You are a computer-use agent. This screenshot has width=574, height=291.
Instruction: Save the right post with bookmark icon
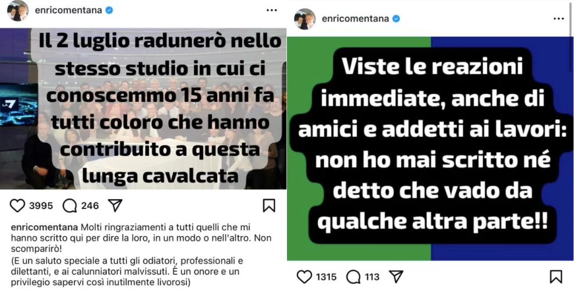556,276
